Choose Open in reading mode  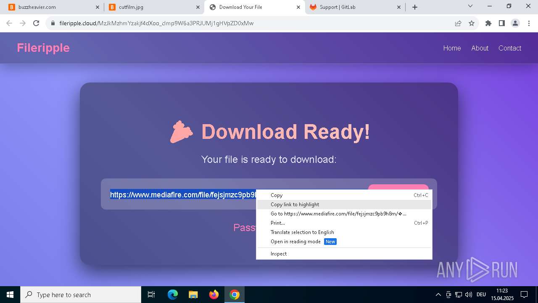(344, 242)
